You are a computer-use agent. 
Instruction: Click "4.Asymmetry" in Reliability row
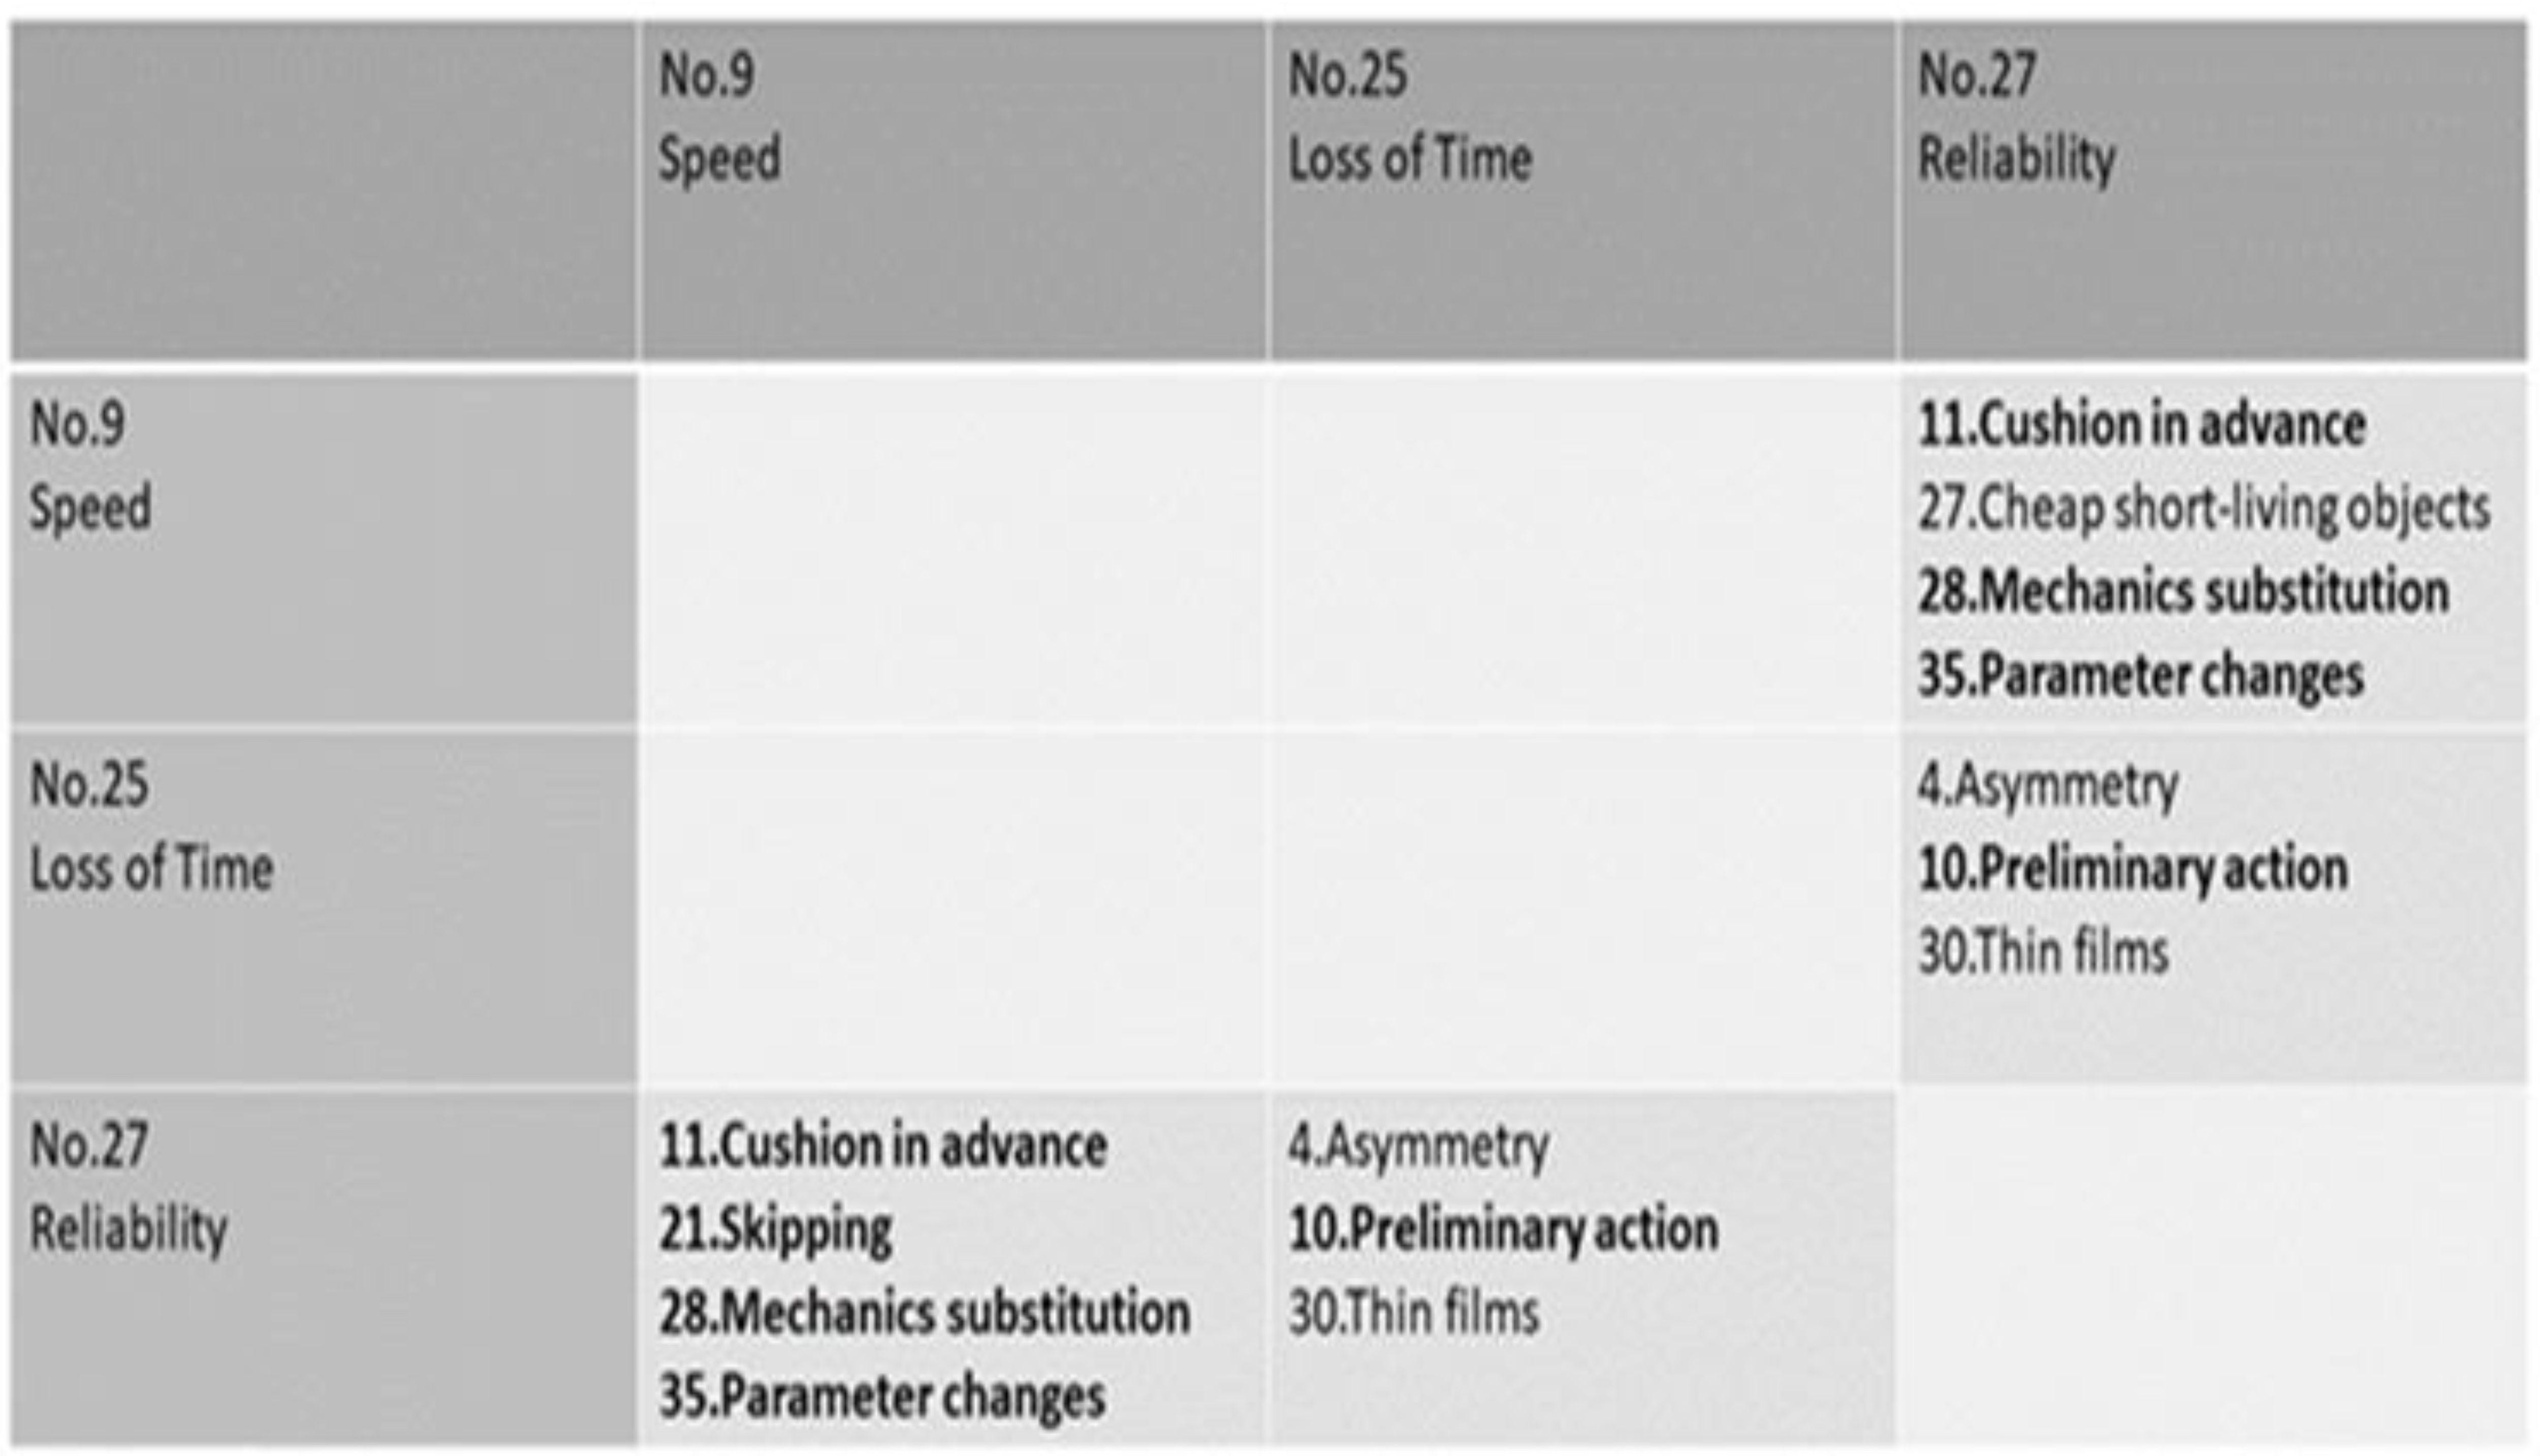tap(1417, 1145)
